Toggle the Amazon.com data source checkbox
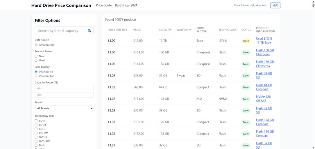315x149 pixels. (36, 45)
